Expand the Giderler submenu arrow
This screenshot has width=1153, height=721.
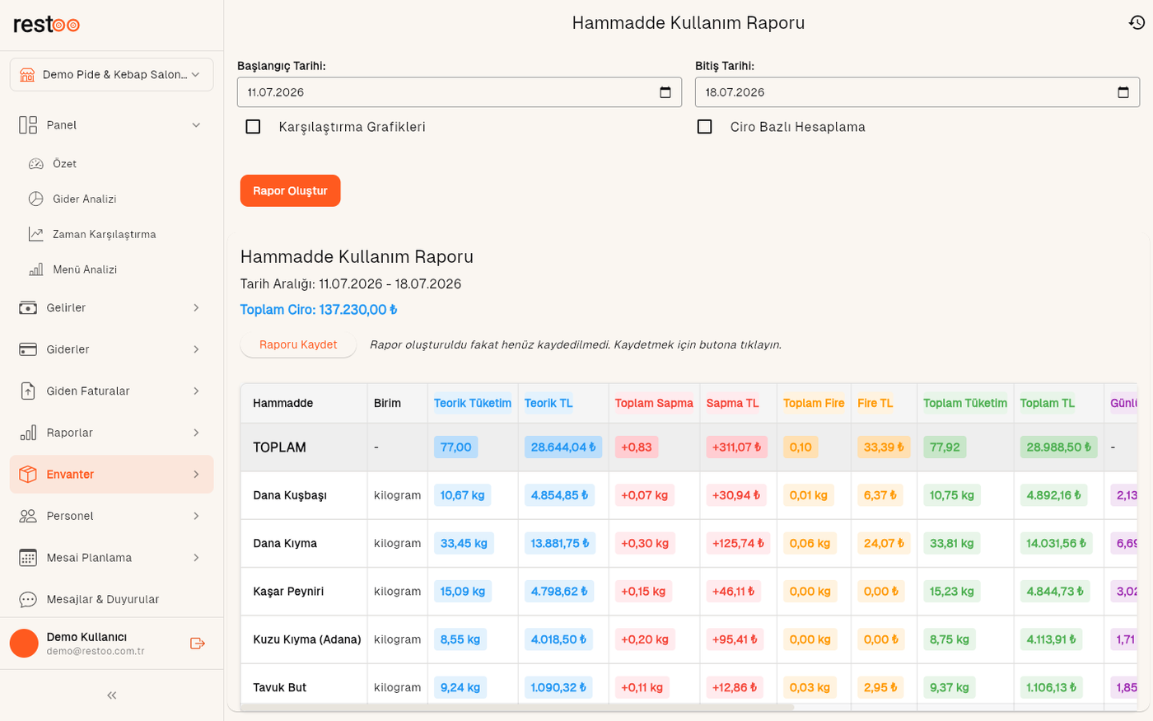(196, 349)
